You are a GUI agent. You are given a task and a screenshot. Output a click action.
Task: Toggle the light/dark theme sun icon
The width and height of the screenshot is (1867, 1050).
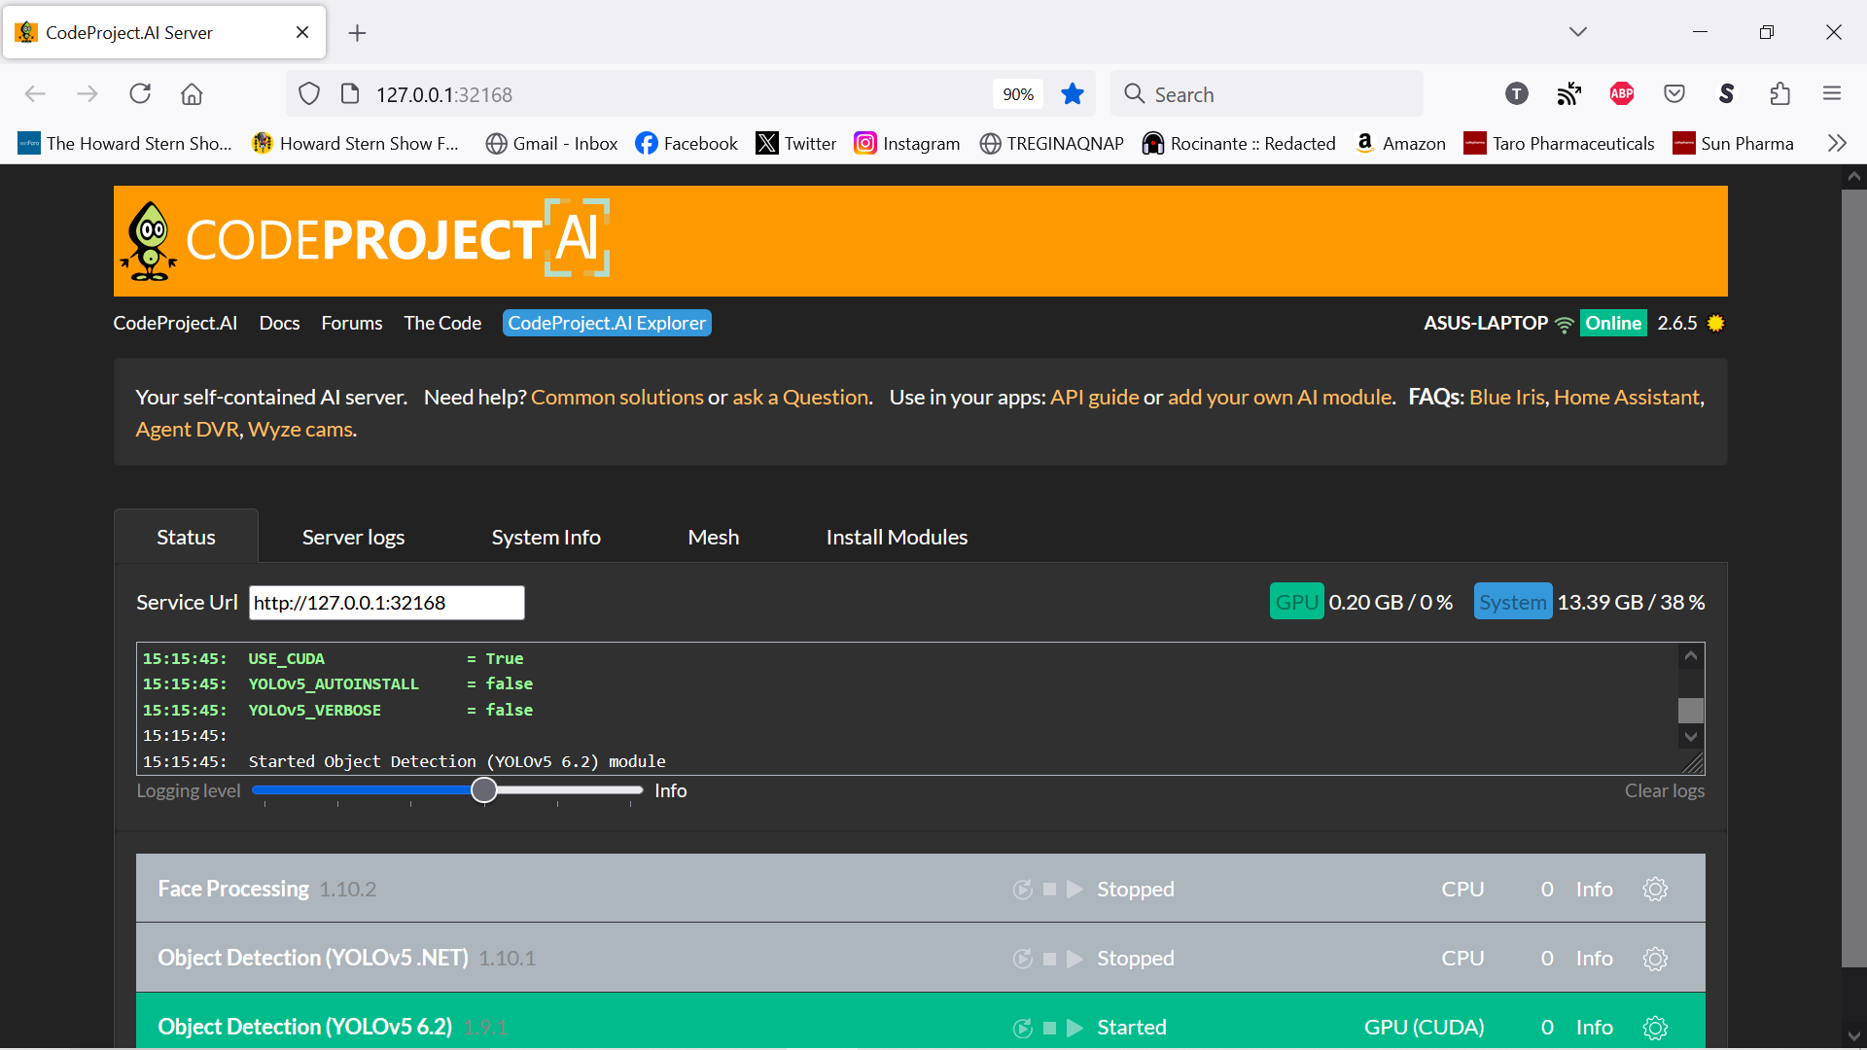pyautogui.click(x=1715, y=323)
